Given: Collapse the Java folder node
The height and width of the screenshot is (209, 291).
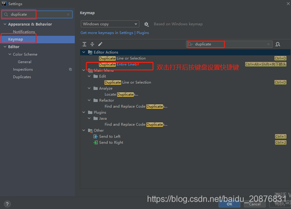Looking at the screenshot, I should [89, 118].
